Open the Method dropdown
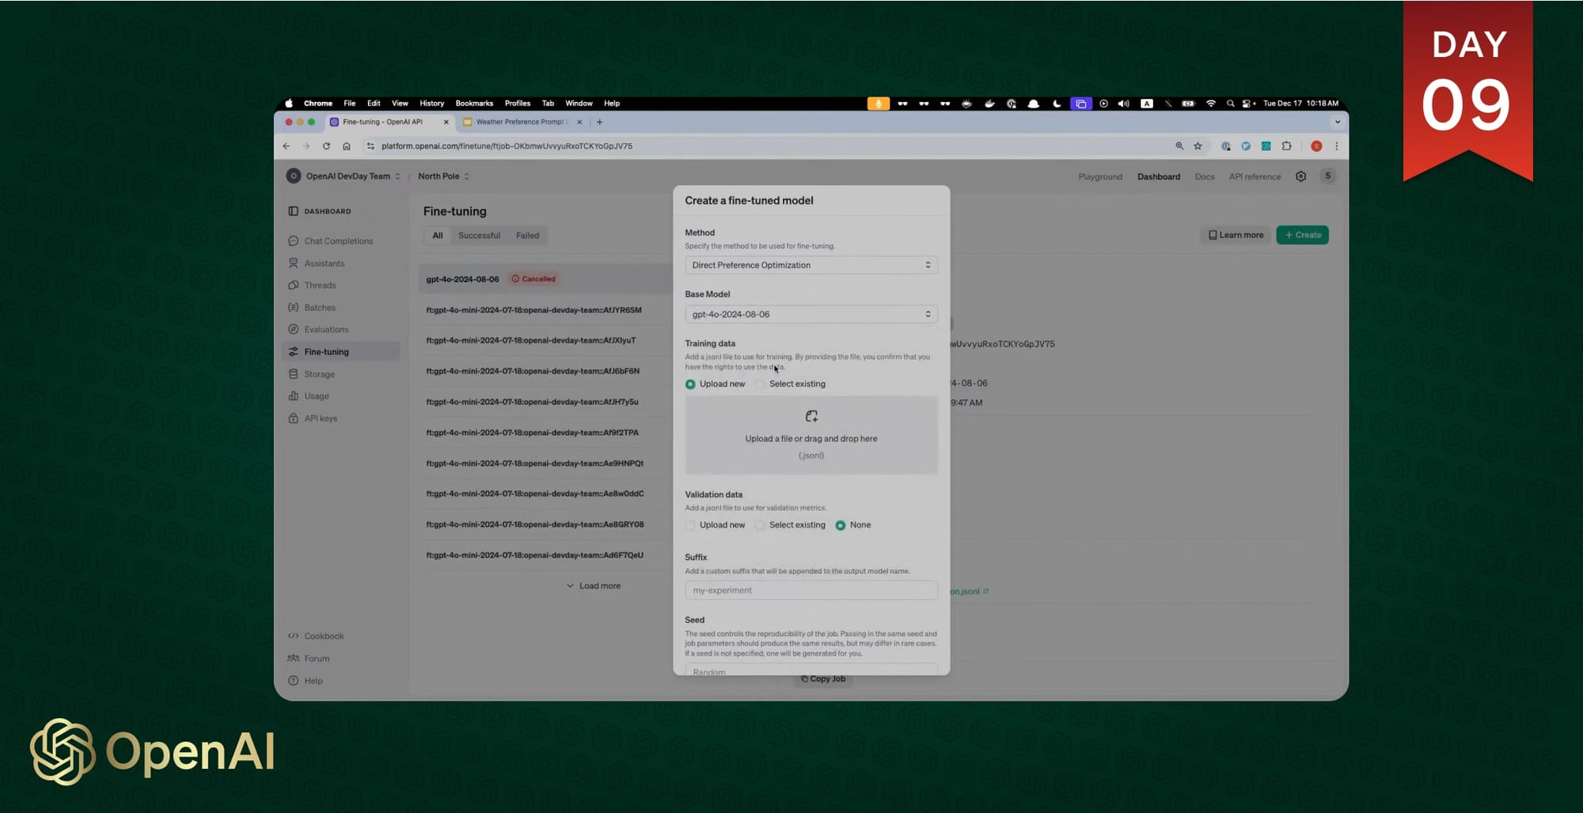1583x813 pixels. click(x=810, y=266)
